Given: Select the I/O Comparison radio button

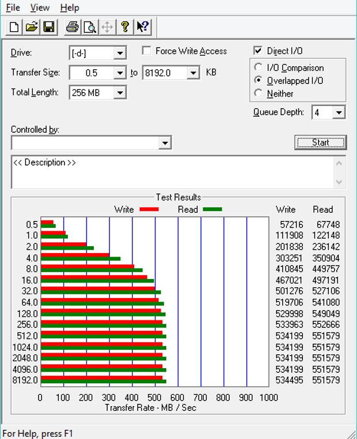Looking at the screenshot, I should click(x=259, y=68).
